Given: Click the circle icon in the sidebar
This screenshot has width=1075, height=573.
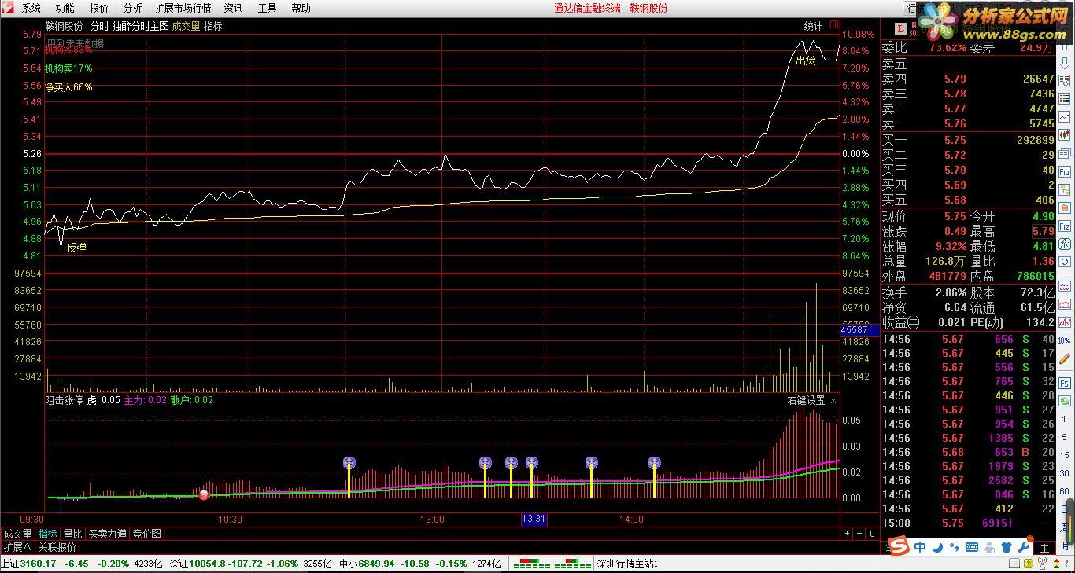Looking at the screenshot, I should pyautogui.click(x=1065, y=262).
